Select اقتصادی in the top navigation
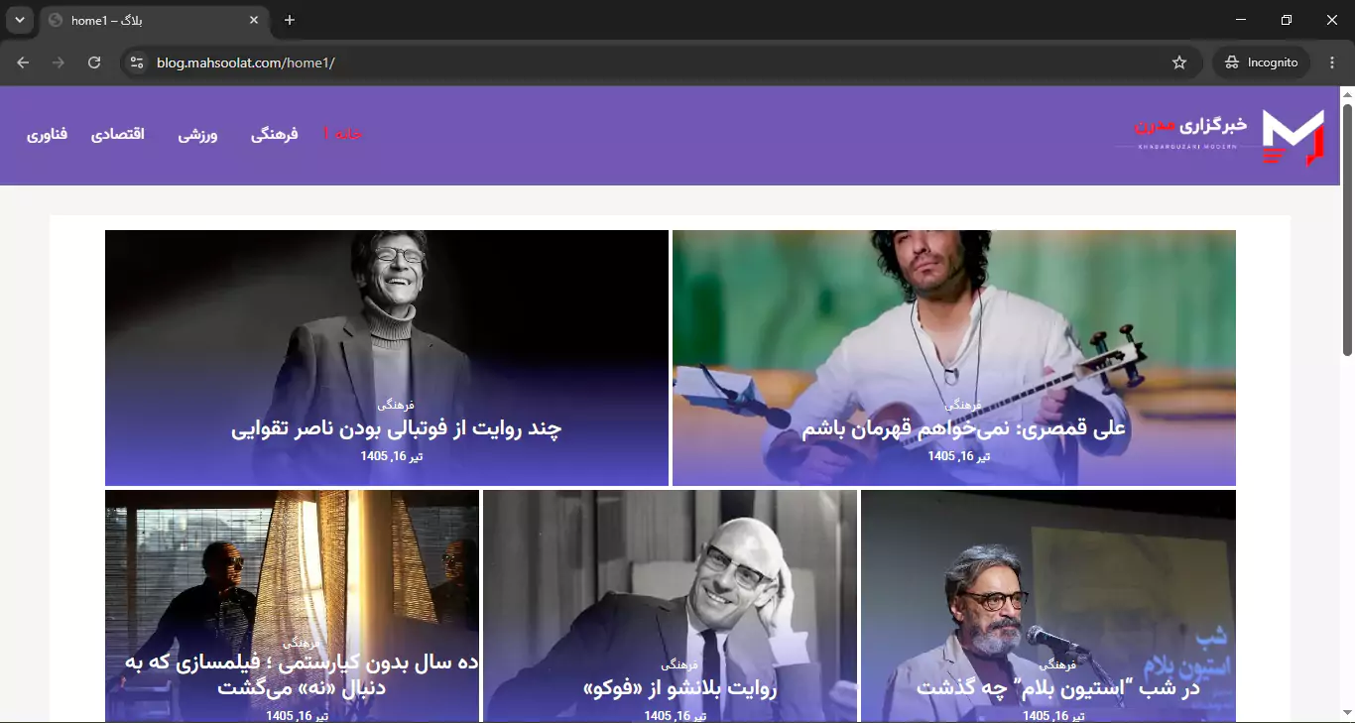The height and width of the screenshot is (723, 1355). click(118, 134)
